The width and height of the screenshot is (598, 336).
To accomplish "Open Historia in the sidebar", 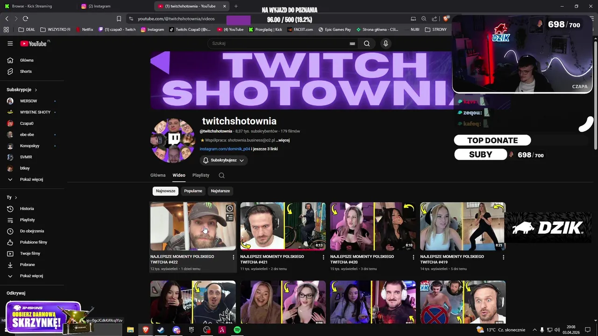I will [x=27, y=209].
